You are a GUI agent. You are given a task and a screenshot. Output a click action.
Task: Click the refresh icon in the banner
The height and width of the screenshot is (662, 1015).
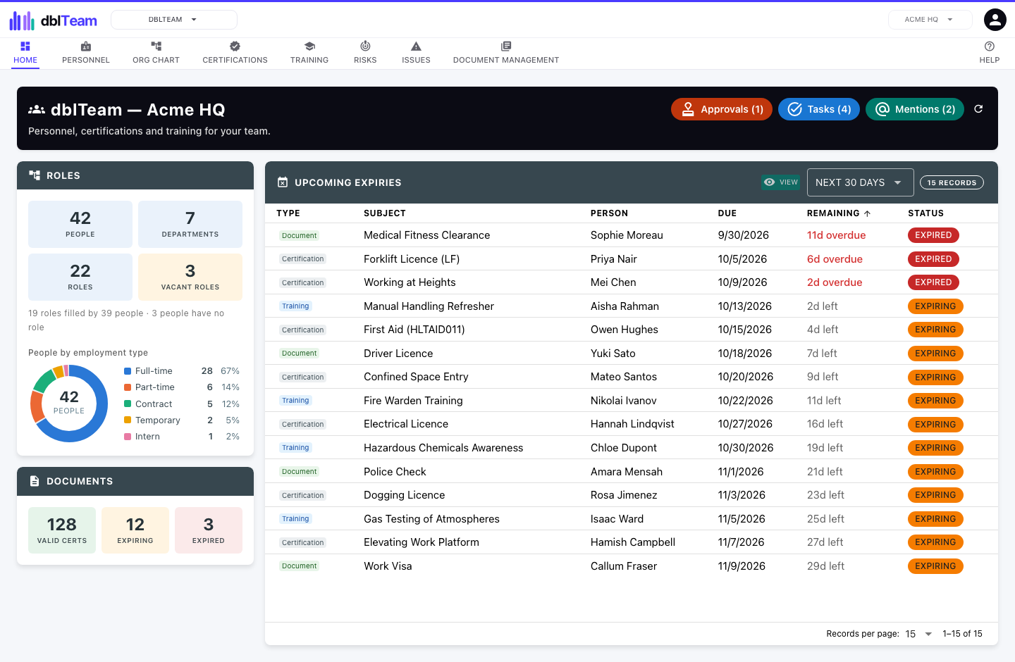click(x=978, y=109)
